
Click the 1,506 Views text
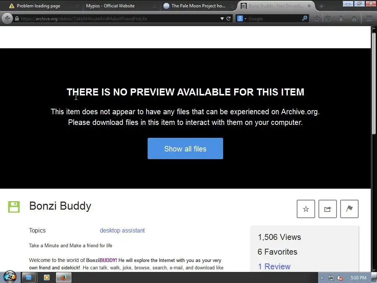tap(279, 237)
